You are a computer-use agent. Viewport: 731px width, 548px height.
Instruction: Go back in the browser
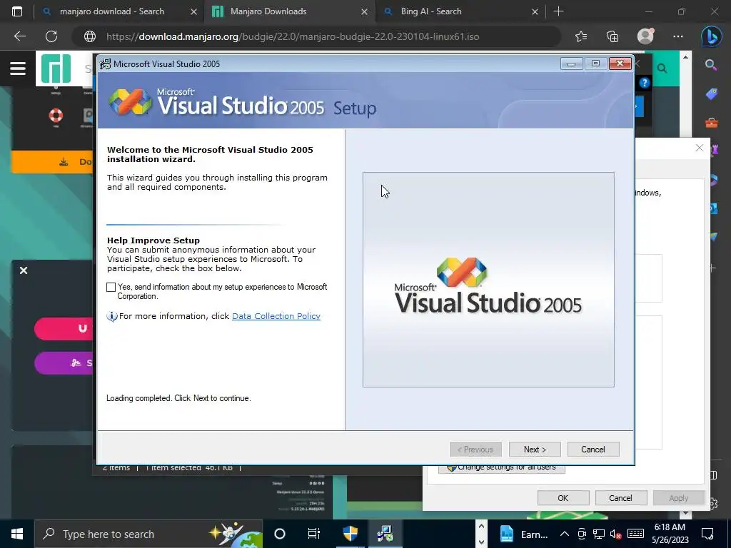click(19, 36)
